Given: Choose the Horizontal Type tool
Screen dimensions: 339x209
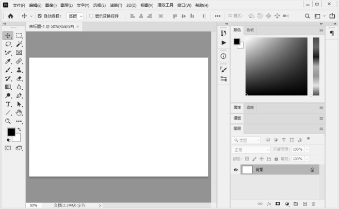Looking at the screenshot, I should (8, 104).
